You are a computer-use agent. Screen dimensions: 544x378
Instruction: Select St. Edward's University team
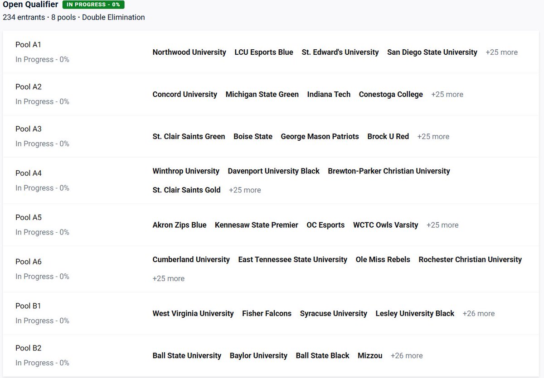click(x=340, y=52)
